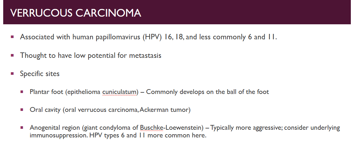This screenshot has width=355, height=155.
Task: Click the red-underlined word "Buschke"
Action: pyautogui.click(x=151, y=128)
